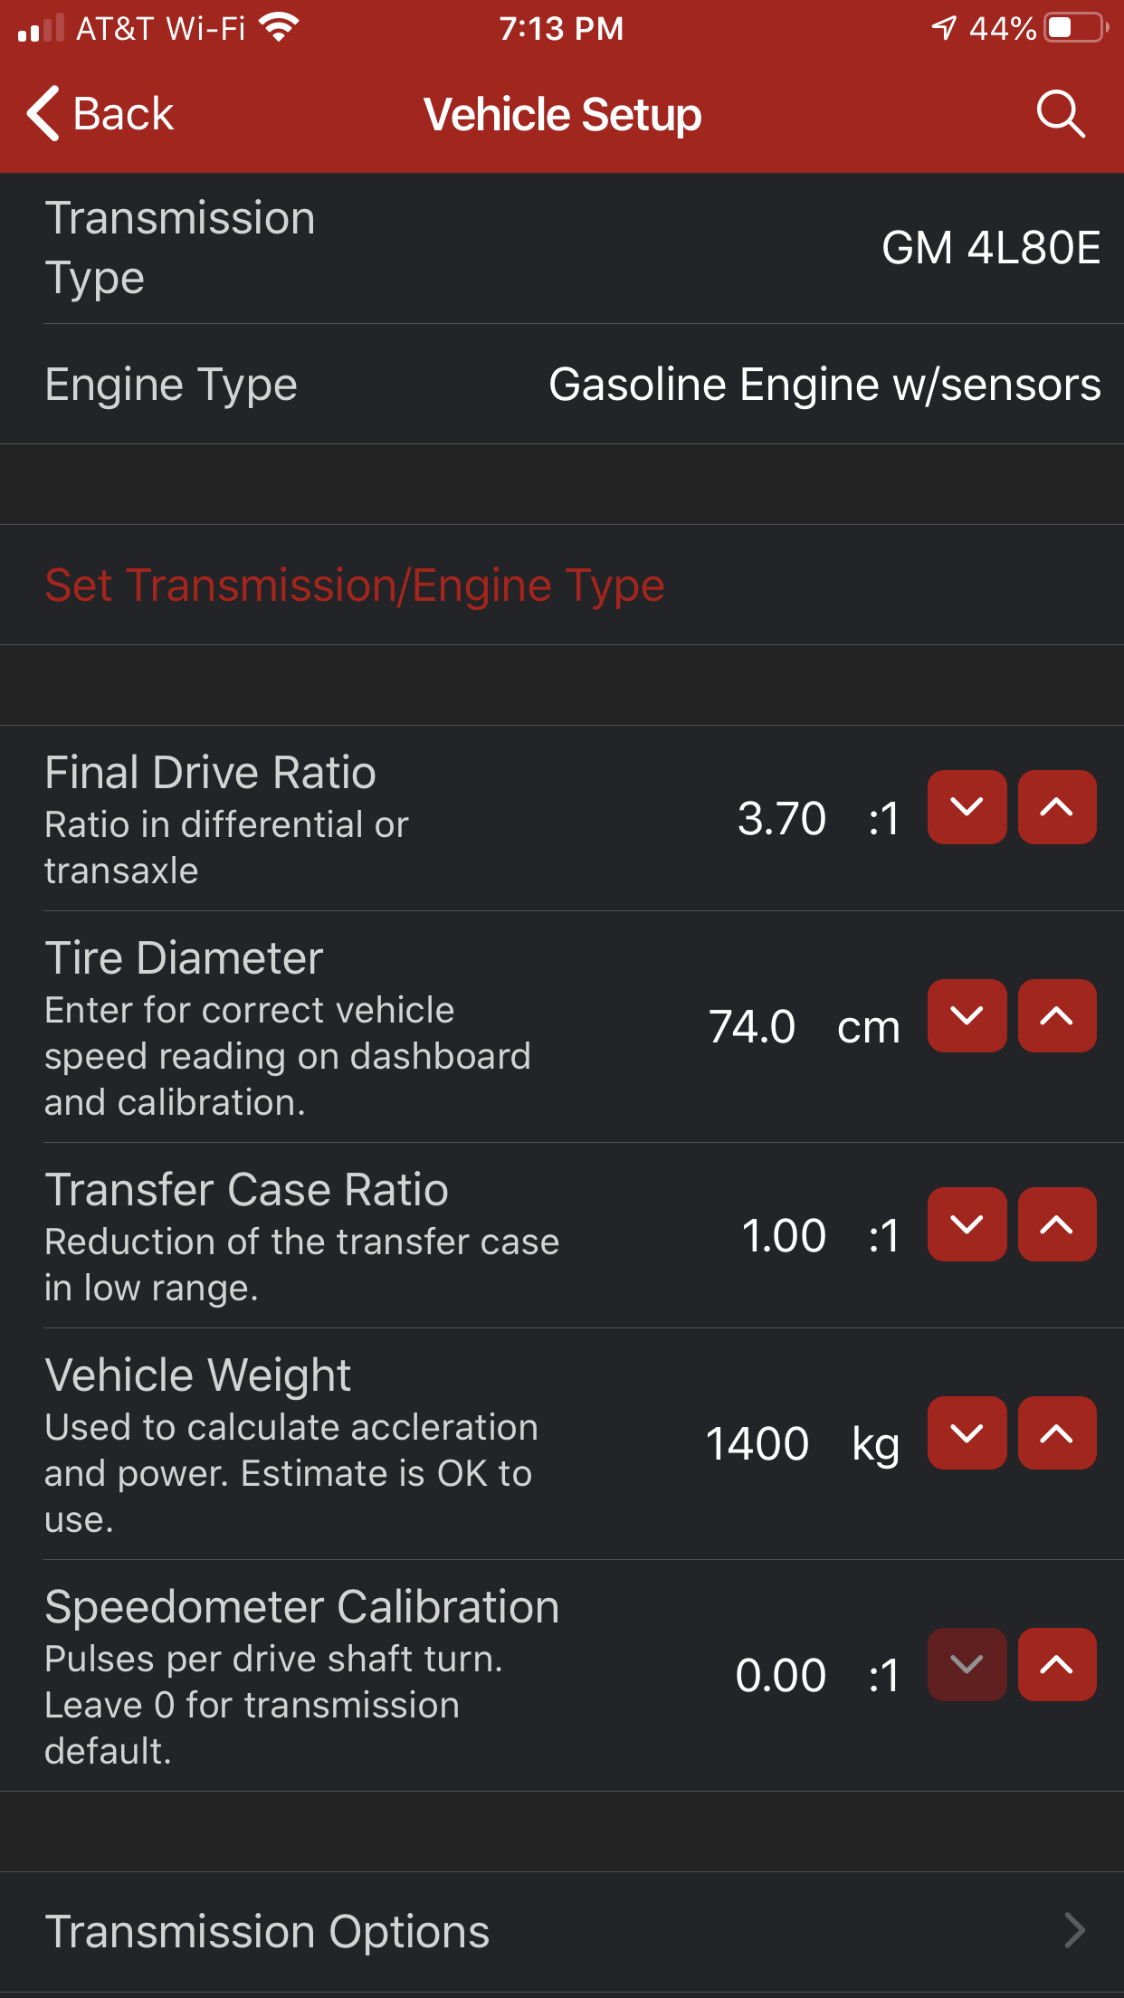Tap the Vehicle Setup title
Viewport: 1124px width, 1998px height.
pos(562,113)
